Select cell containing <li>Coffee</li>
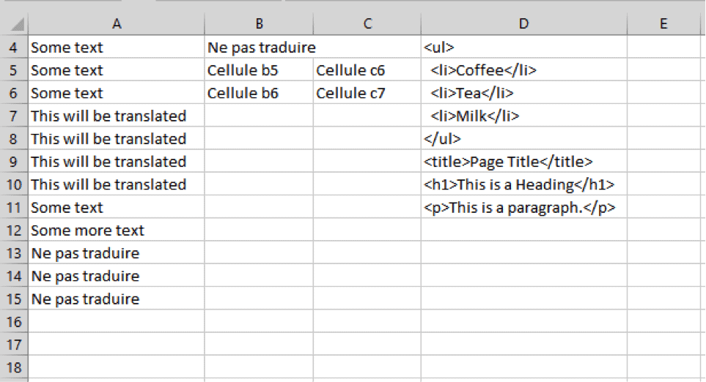 pos(523,70)
